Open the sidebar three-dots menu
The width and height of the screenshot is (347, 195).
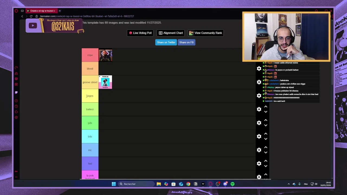point(16,177)
